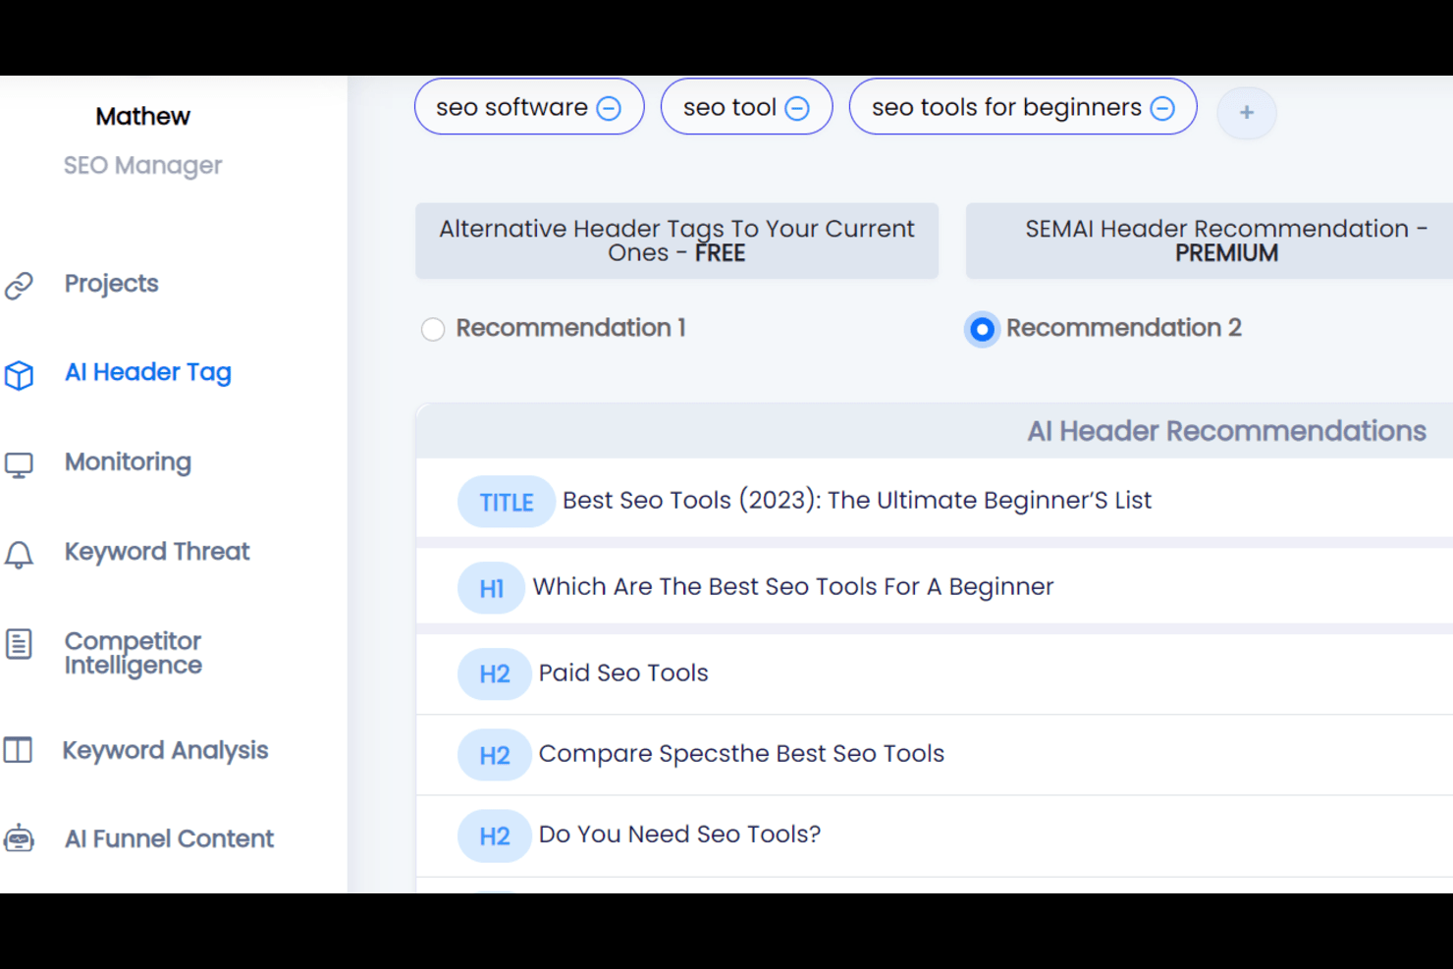Click the AI Funnel Content robot icon

20,839
